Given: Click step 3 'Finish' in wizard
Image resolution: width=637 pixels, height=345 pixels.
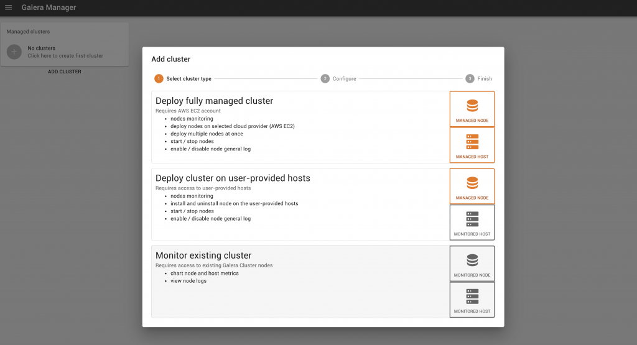Looking at the screenshot, I should [x=478, y=79].
